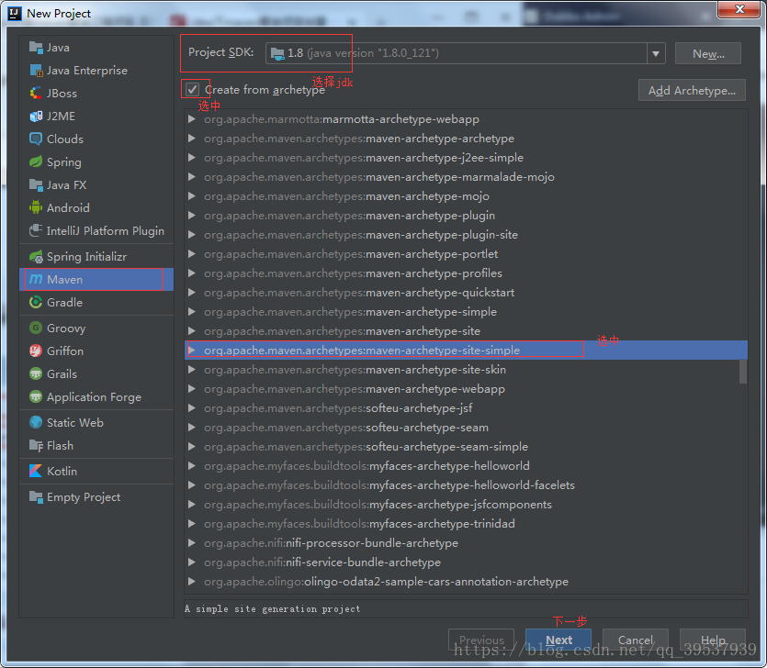Click the Previous button

481,640
